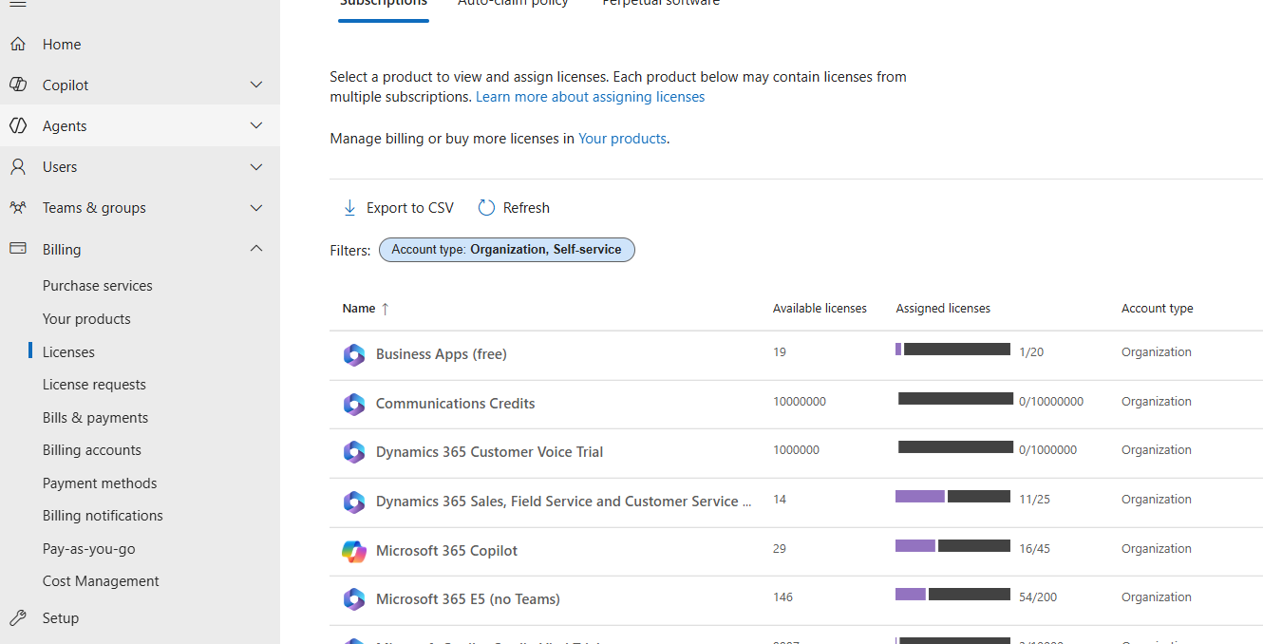1263x644 pixels.
Task: Click the Dynamics 365 Sales 11/25 usage bar
Action: click(952, 497)
